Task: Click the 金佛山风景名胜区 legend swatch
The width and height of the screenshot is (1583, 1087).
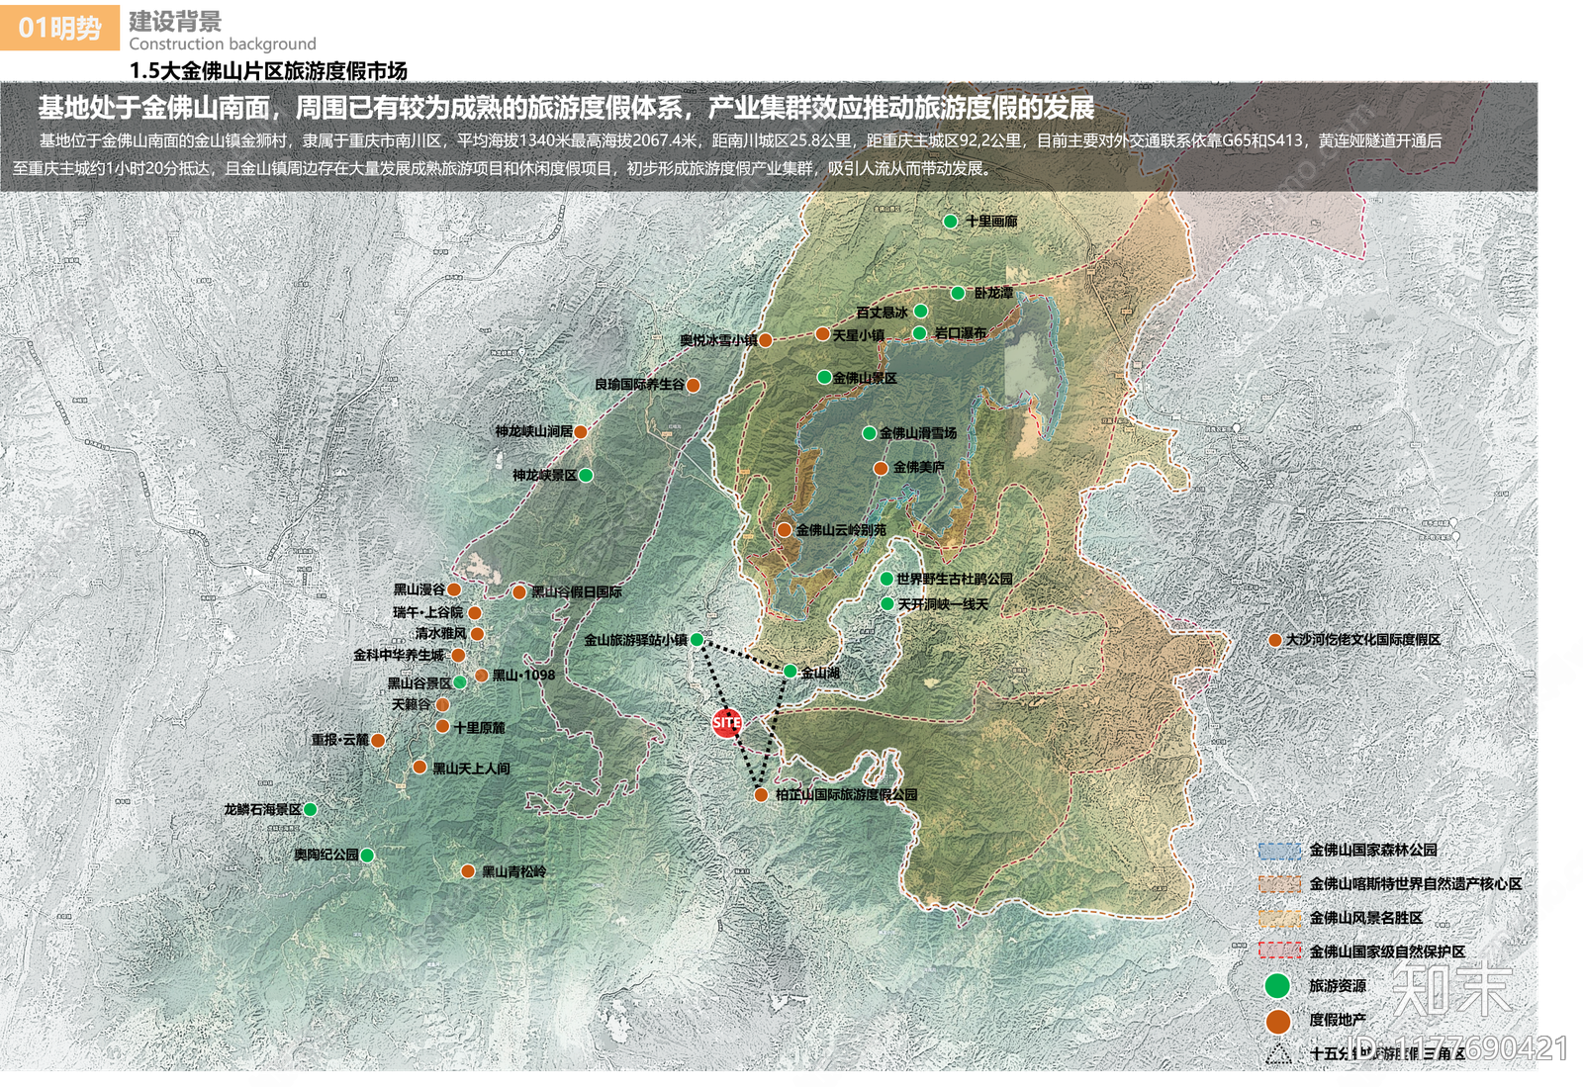Action: tap(1279, 918)
